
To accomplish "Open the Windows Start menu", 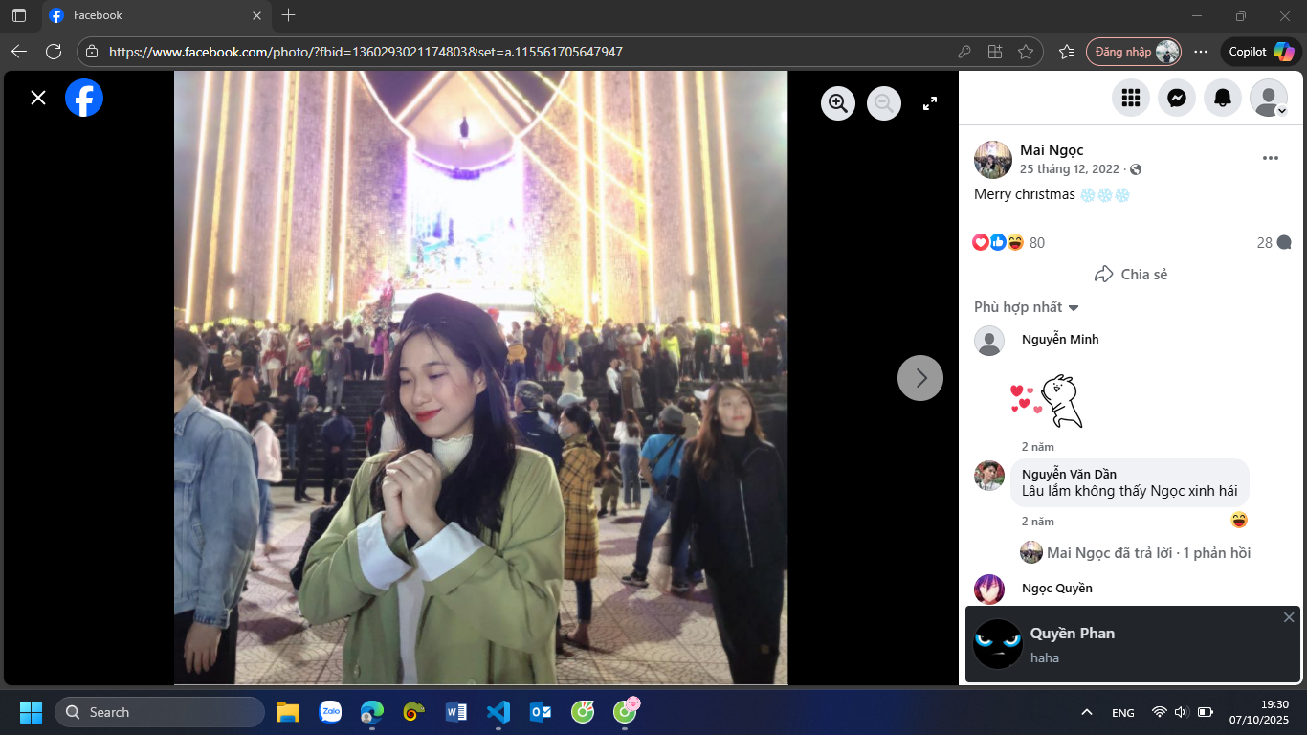I will pos(31,712).
